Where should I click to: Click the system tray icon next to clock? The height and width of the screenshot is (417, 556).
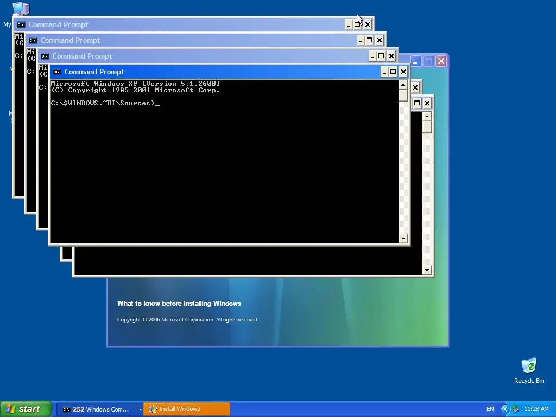pyautogui.click(x=516, y=409)
